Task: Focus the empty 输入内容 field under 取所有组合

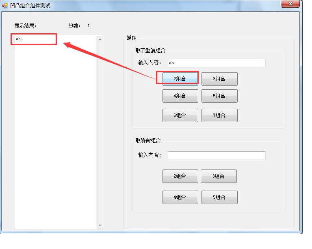Action: click(x=217, y=155)
